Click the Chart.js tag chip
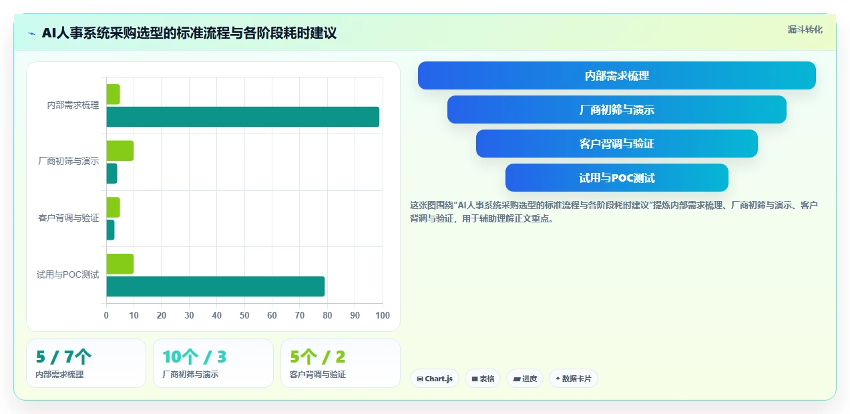 434,379
